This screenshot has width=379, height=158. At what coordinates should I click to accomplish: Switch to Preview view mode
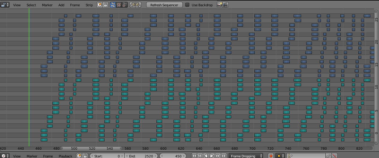(x=119, y=5)
